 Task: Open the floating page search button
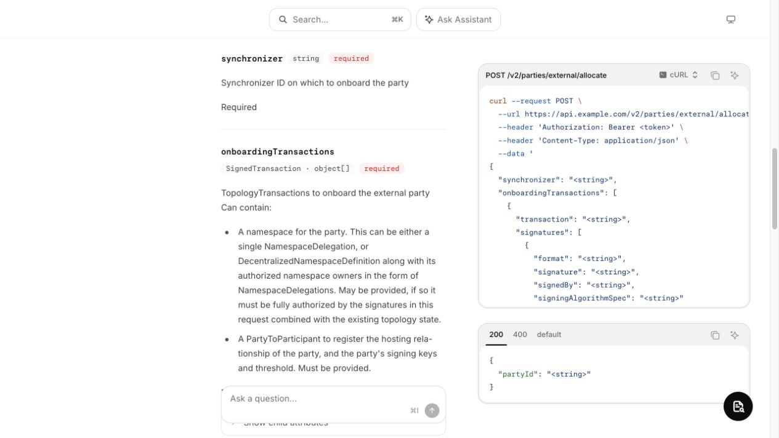point(738,407)
